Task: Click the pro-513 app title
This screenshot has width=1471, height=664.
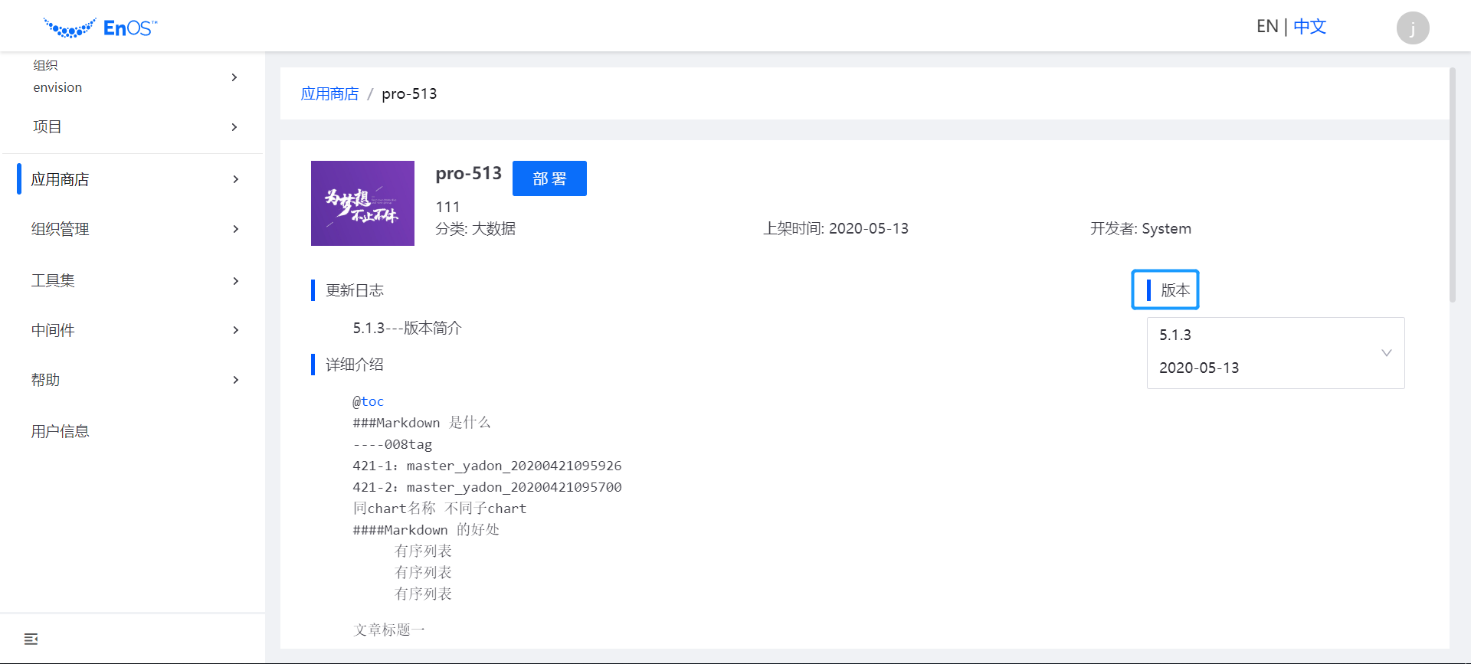Action: coord(469,174)
